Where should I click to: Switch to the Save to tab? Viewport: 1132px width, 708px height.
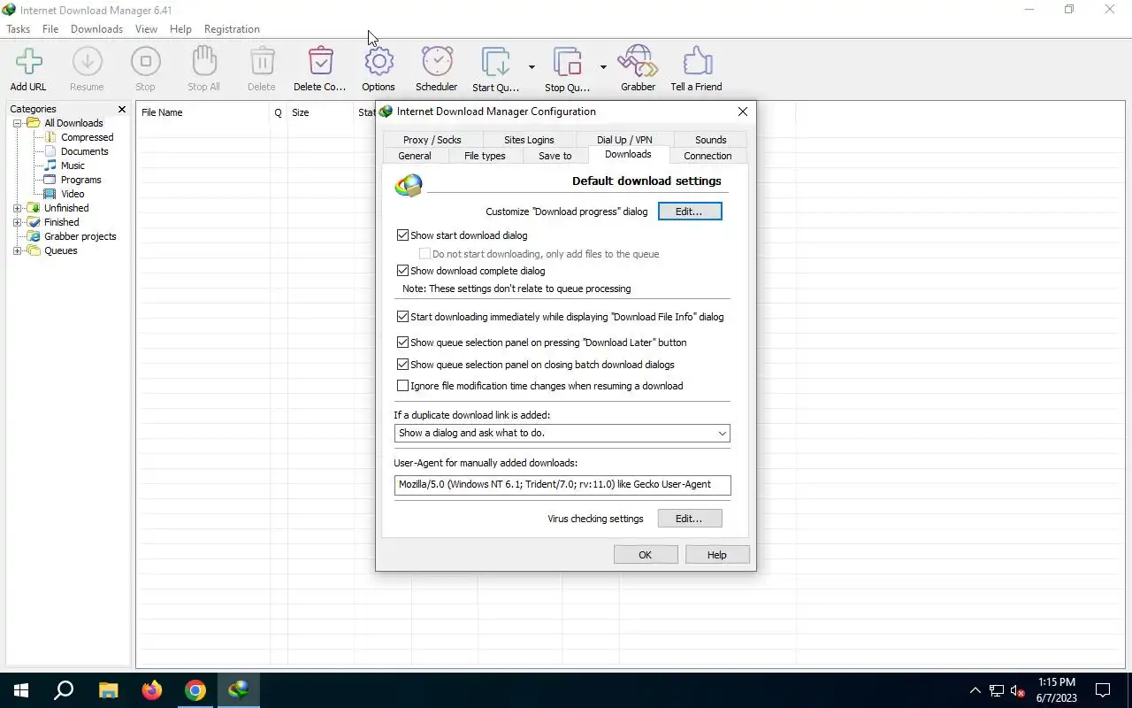tap(555, 156)
